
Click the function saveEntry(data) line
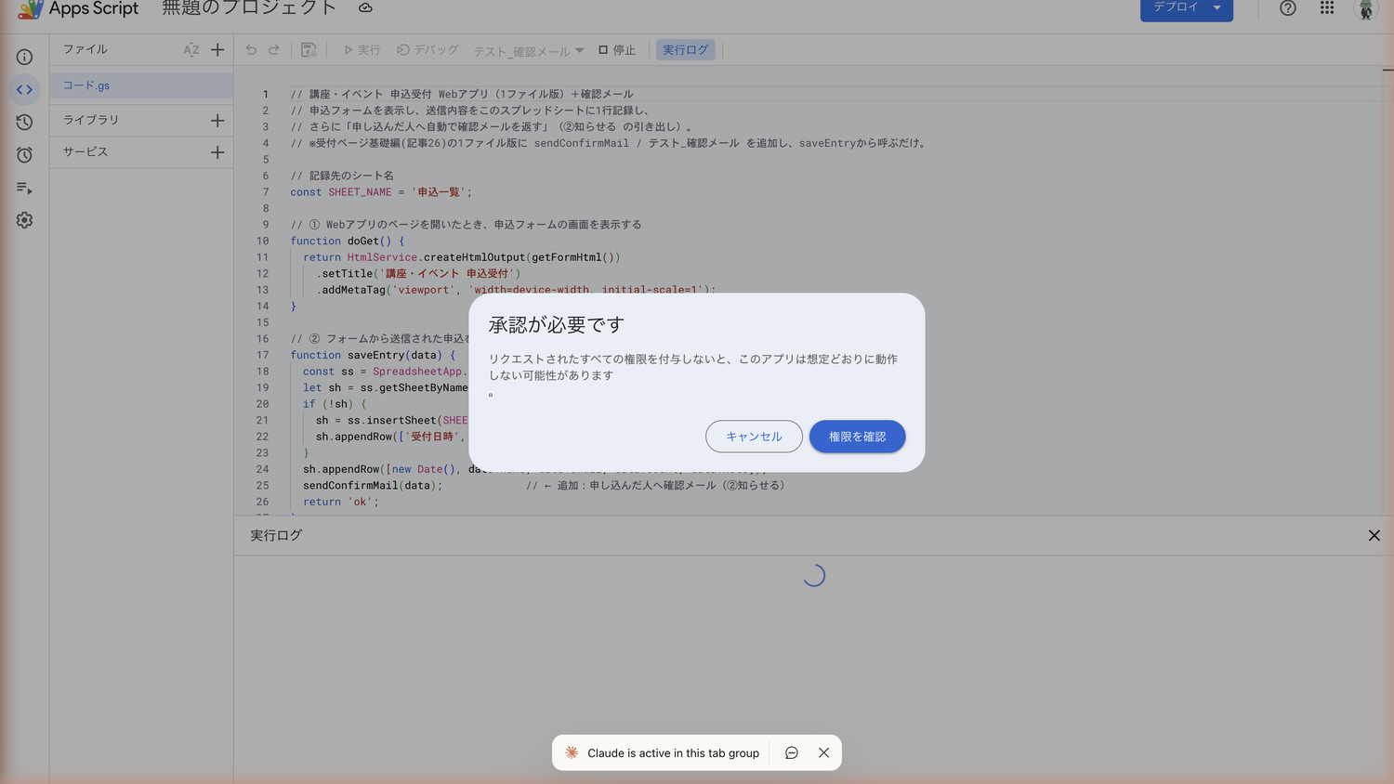[x=373, y=355]
